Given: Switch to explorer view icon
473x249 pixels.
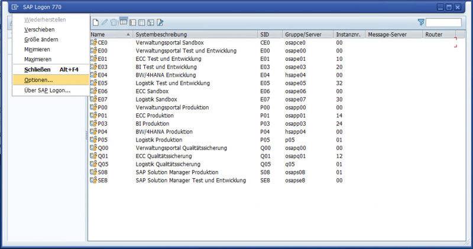Looking at the screenshot, I should click(x=124, y=22).
